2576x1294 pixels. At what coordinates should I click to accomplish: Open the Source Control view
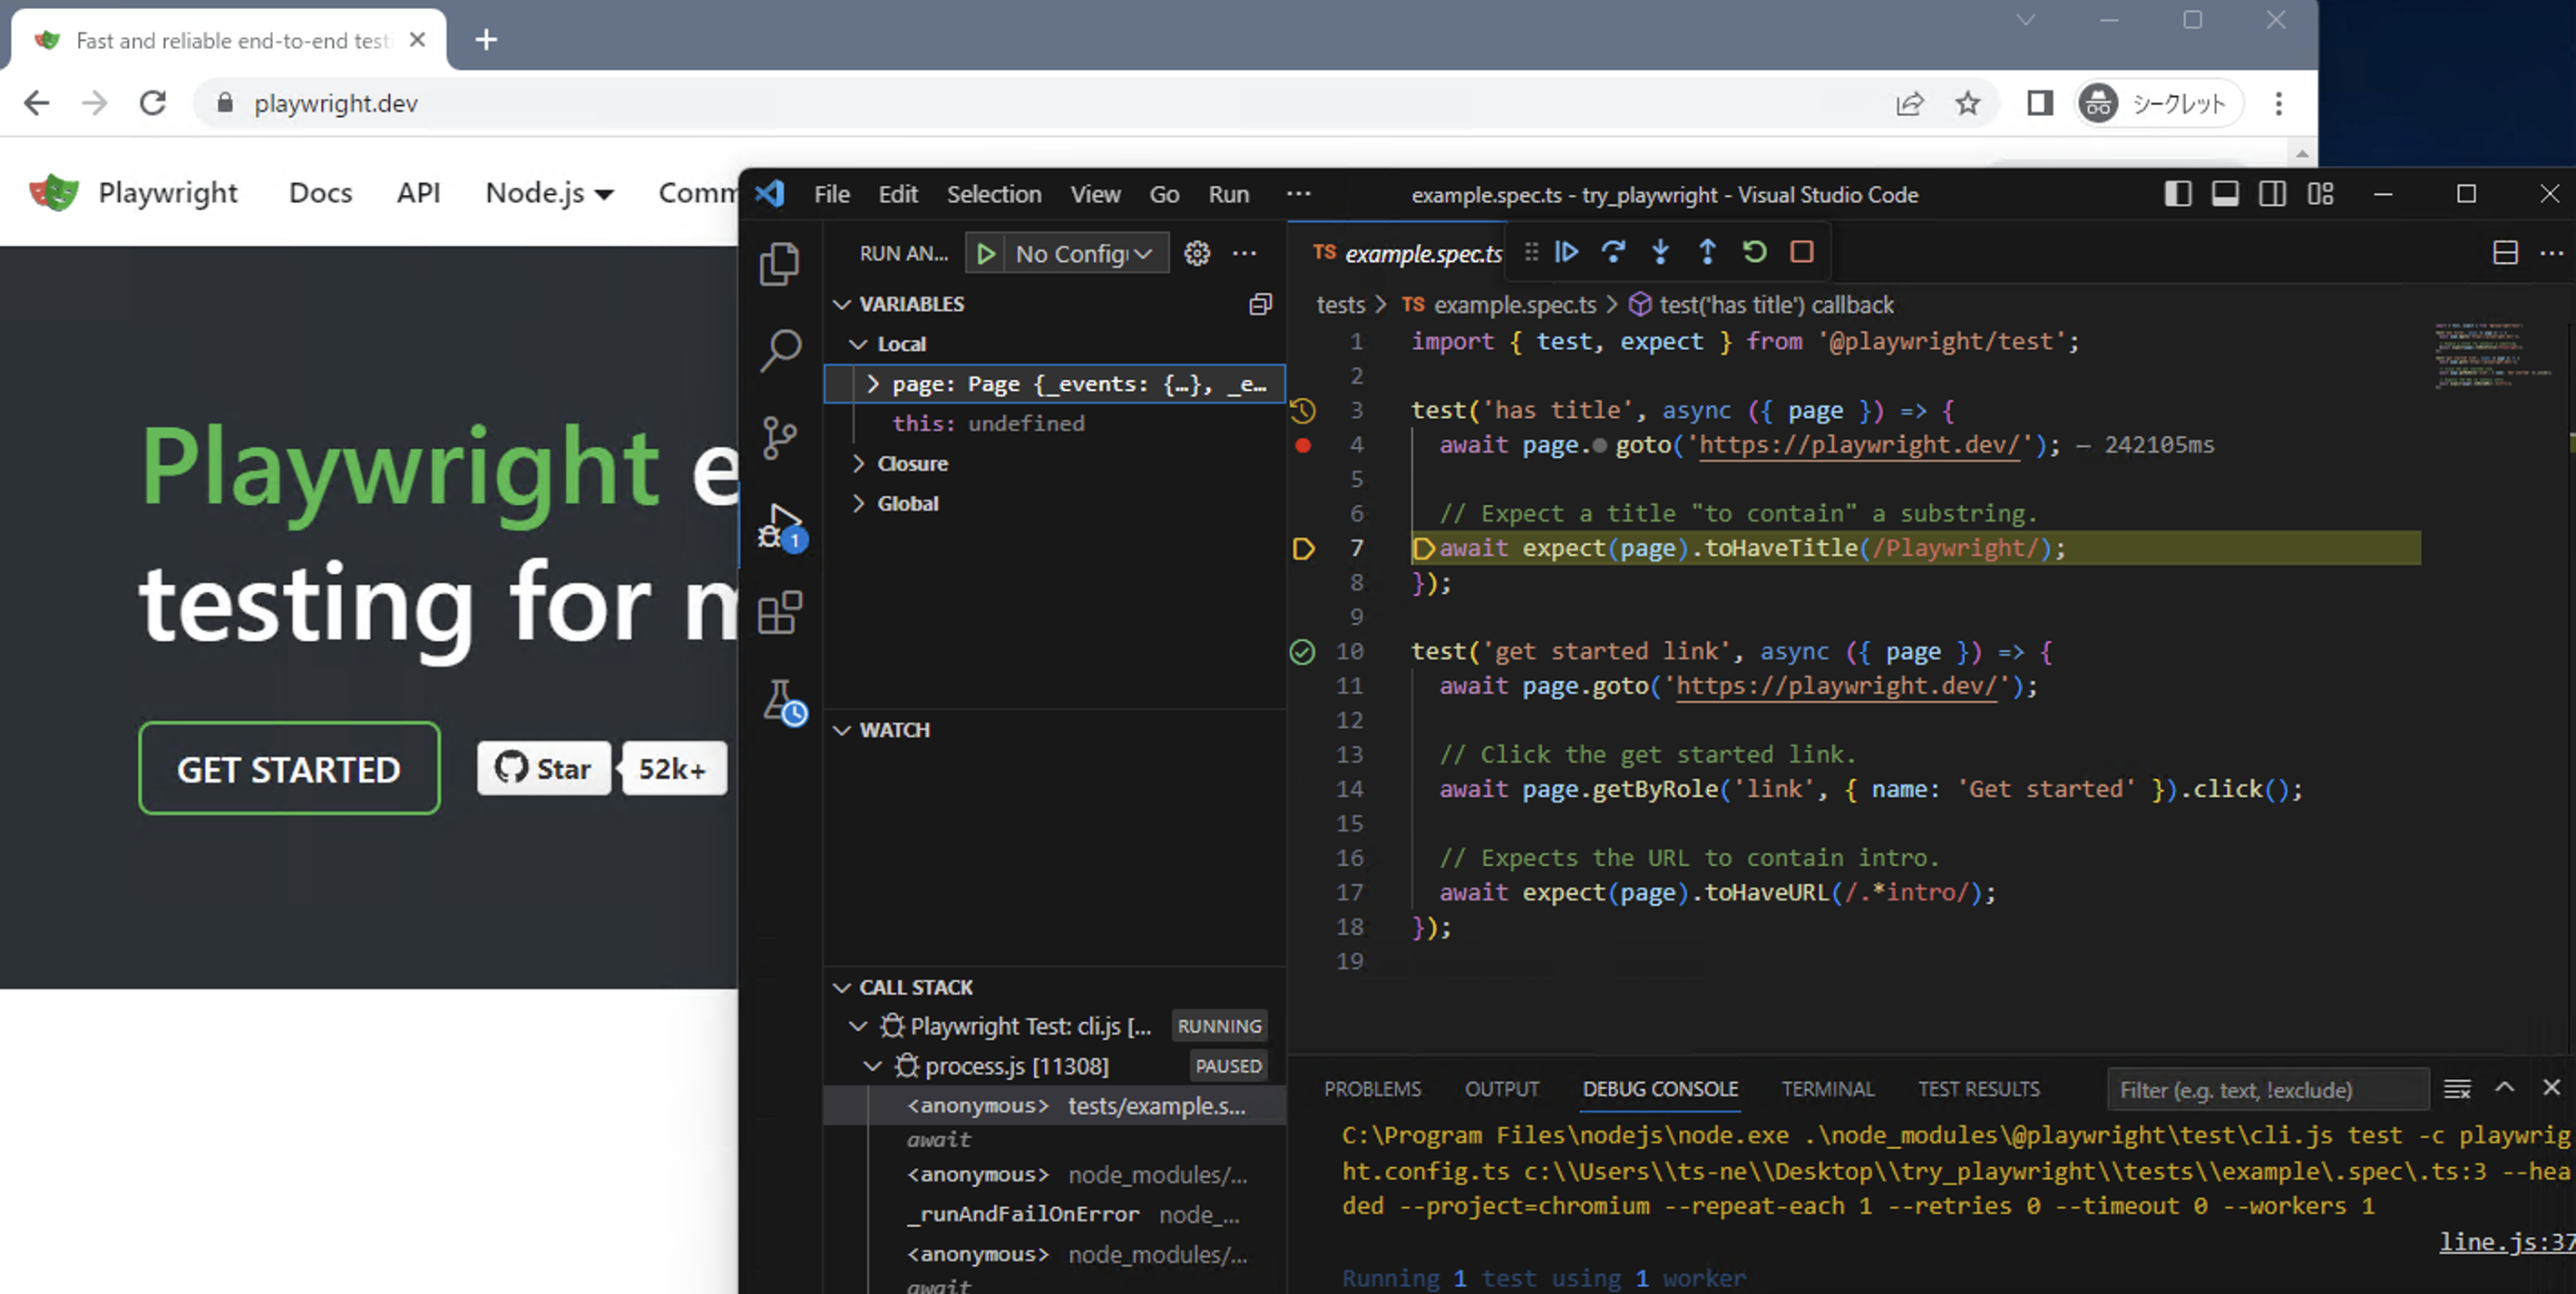click(781, 437)
